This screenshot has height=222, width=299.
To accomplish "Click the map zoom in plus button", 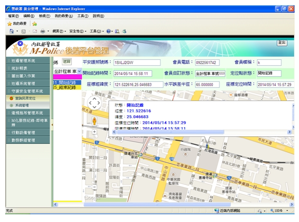I will pos(94,132).
